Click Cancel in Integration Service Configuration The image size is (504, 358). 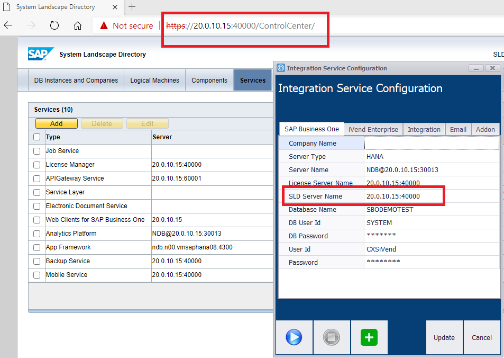(481, 337)
